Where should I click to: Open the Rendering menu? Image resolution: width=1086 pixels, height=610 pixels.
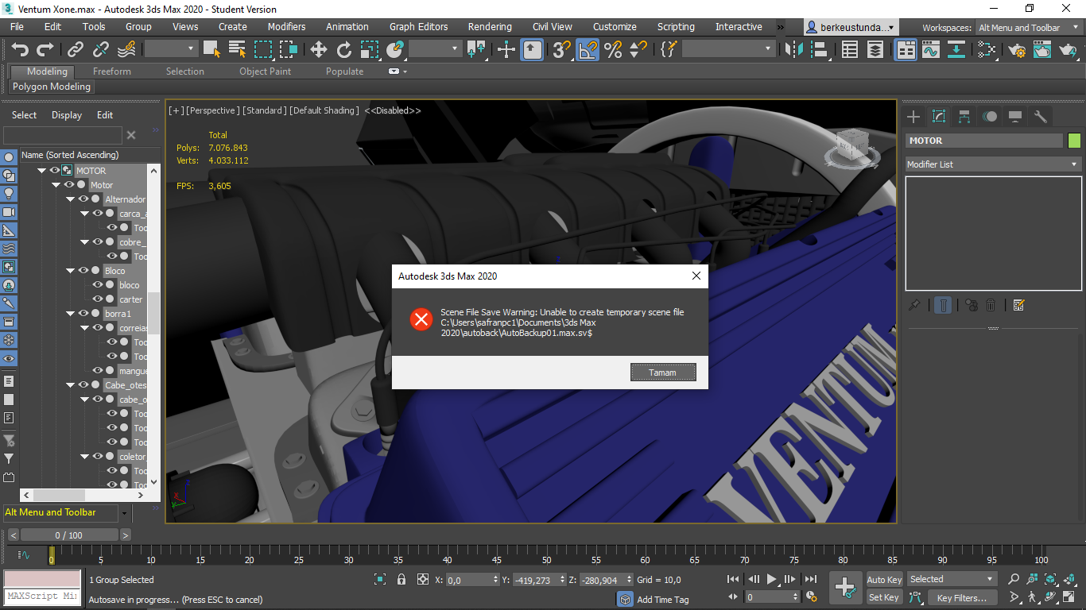coord(489,26)
